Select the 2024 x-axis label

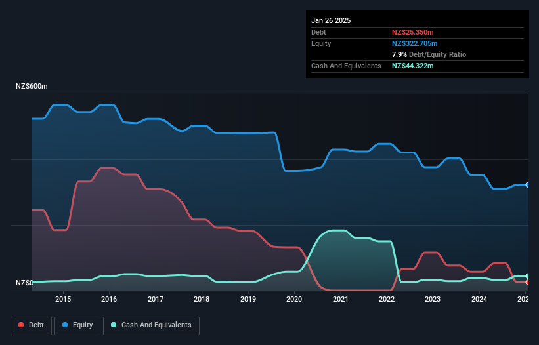click(x=479, y=300)
